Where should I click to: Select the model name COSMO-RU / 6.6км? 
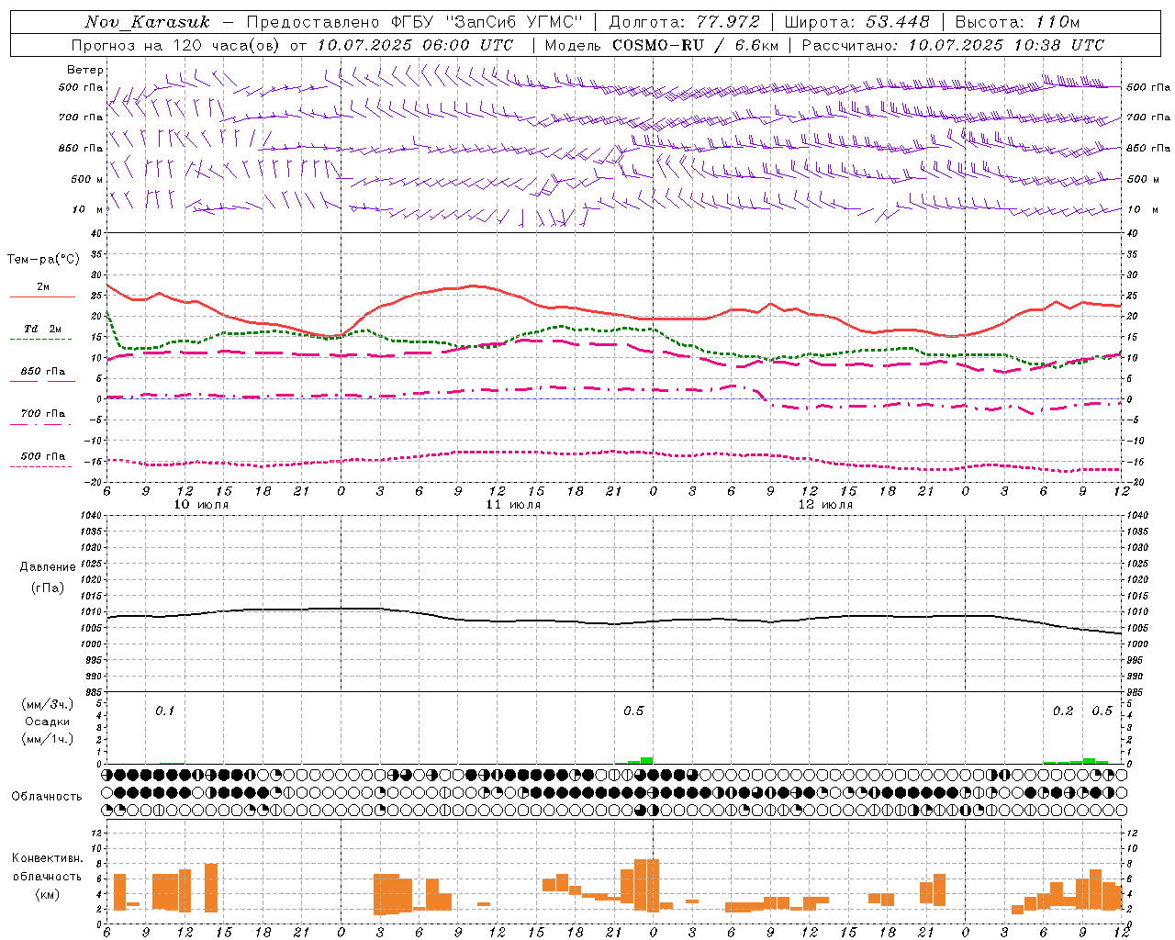(694, 45)
